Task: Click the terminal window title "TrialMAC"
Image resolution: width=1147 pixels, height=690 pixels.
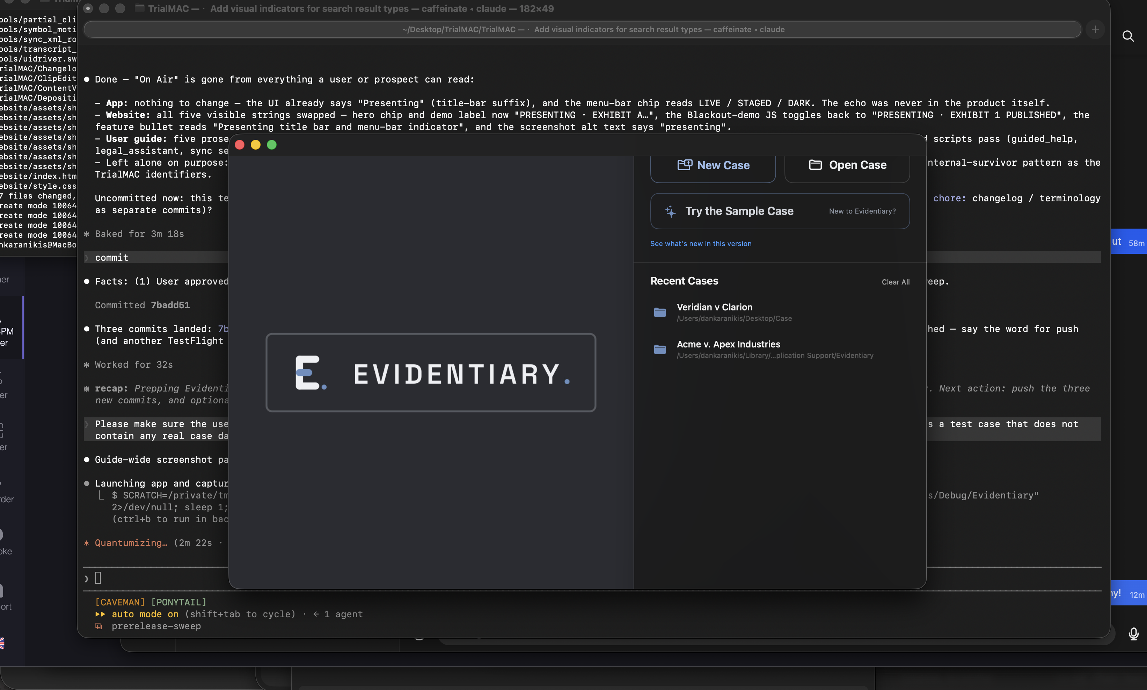Action: coord(168,8)
